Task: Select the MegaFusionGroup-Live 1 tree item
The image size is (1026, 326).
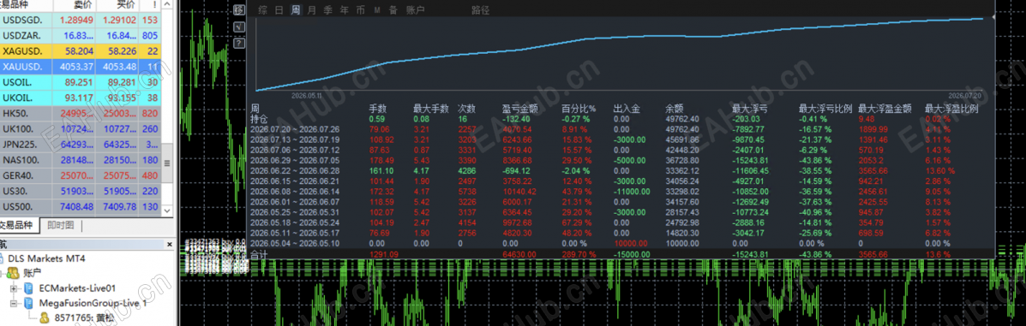Action: click(x=93, y=304)
